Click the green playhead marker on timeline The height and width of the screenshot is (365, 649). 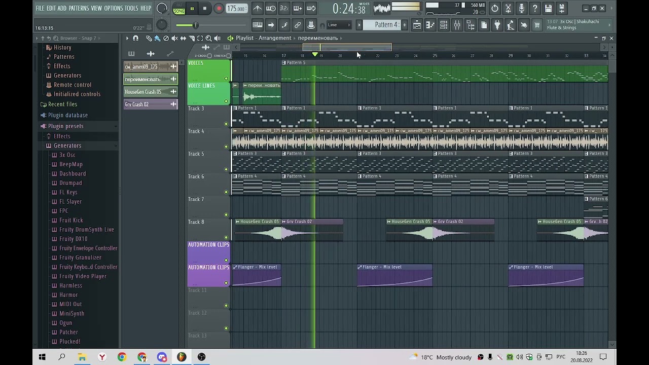click(x=315, y=55)
